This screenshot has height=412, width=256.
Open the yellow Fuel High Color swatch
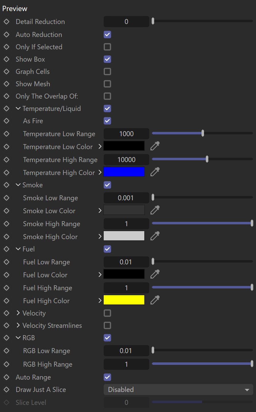(x=124, y=300)
